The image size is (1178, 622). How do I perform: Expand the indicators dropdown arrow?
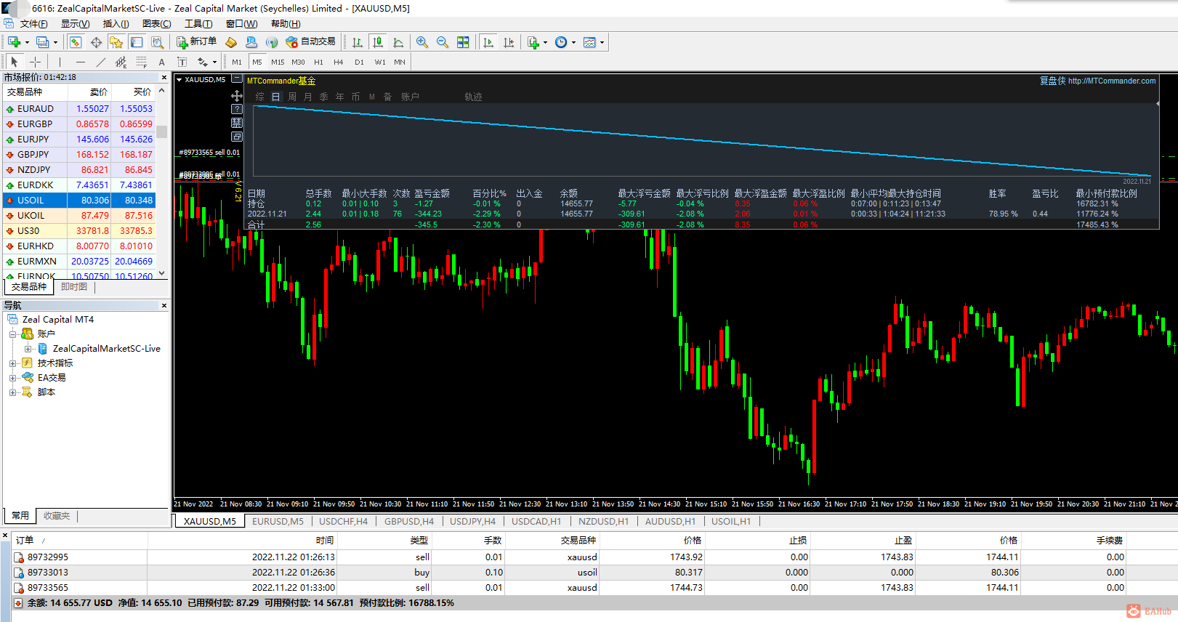pos(545,42)
